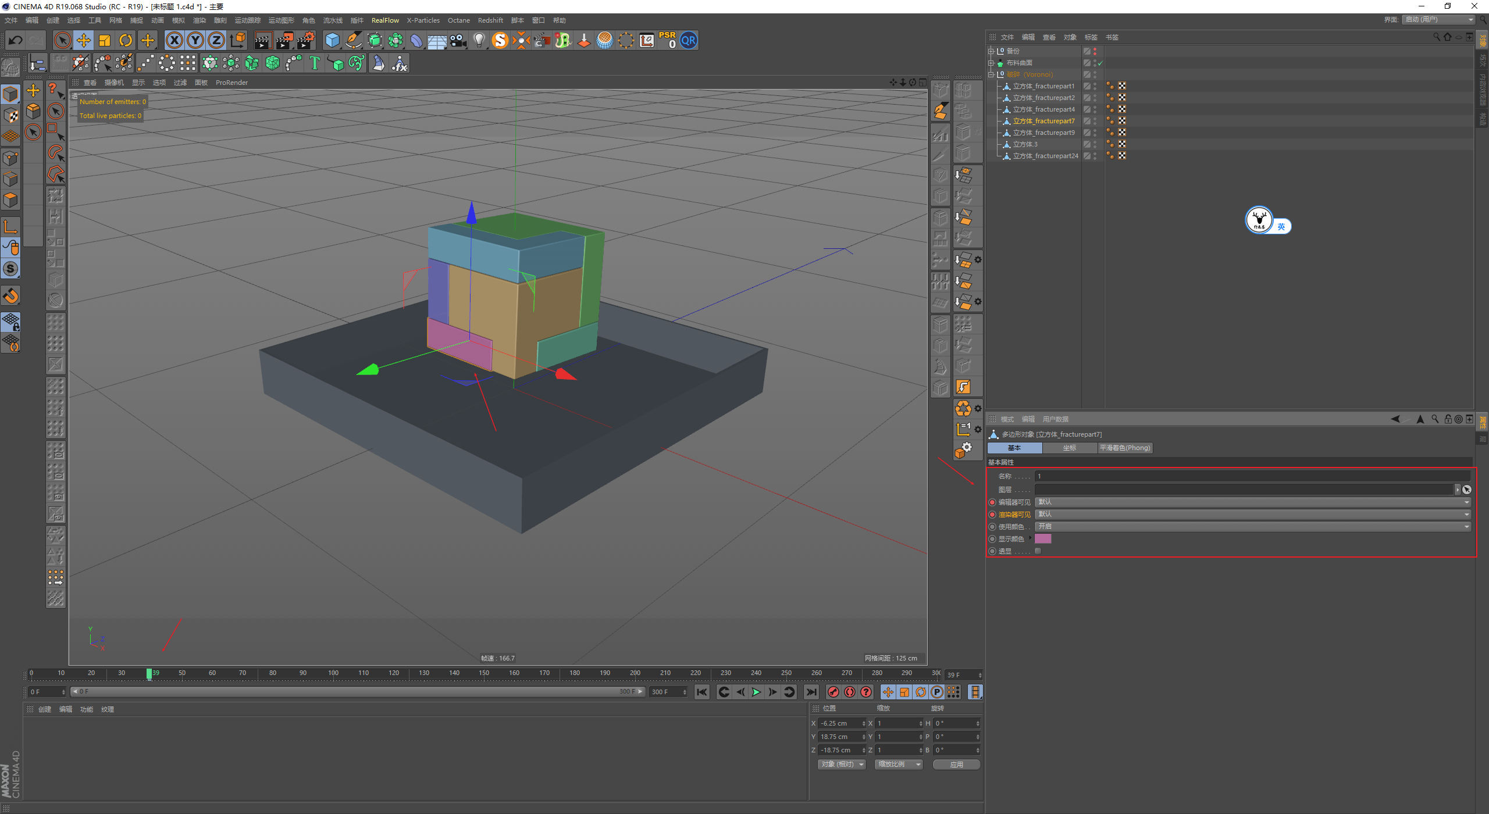
Task: Open the Edit Render Settings icon
Action: click(305, 40)
